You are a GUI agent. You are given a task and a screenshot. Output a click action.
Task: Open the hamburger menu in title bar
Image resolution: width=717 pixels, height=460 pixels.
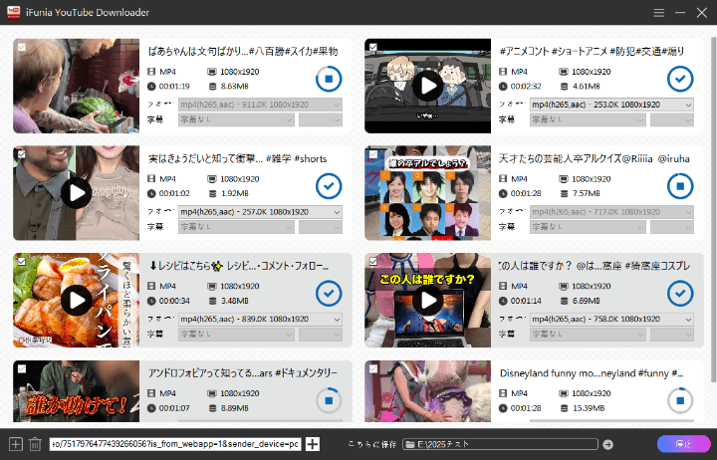(658, 12)
